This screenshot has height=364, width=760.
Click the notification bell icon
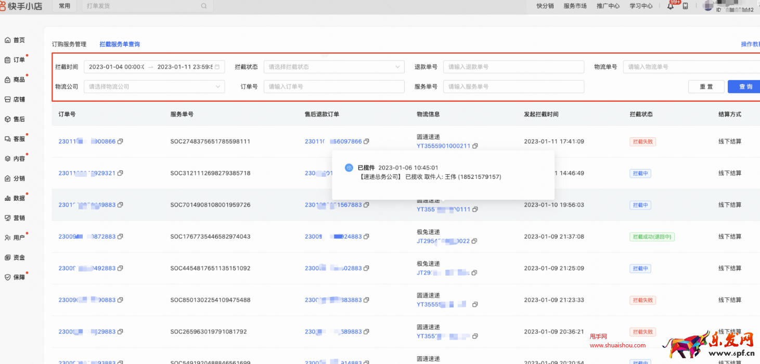click(671, 6)
